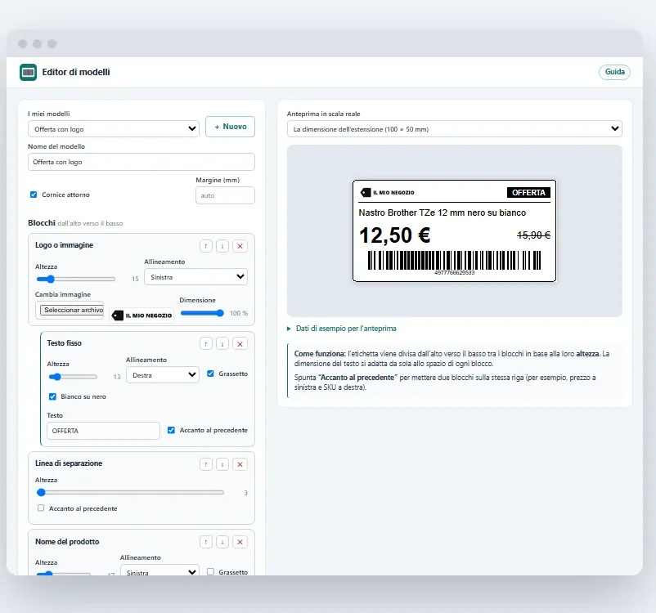Toggle the Cornice attorno checkbox
The image size is (656, 613).
(x=34, y=195)
